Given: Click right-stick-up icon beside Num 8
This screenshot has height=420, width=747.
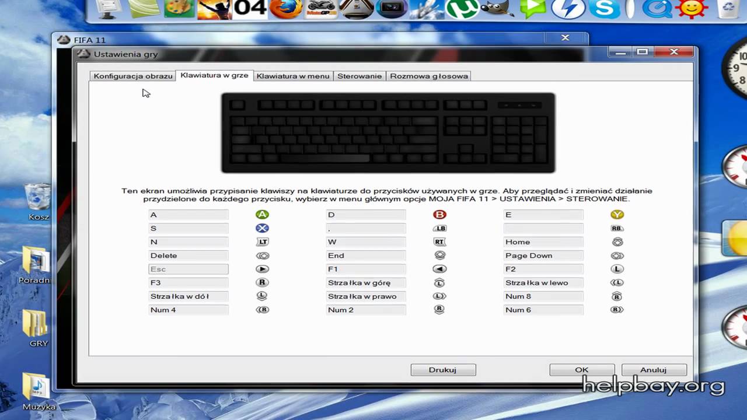Looking at the screenshot, I should point(617,296).
